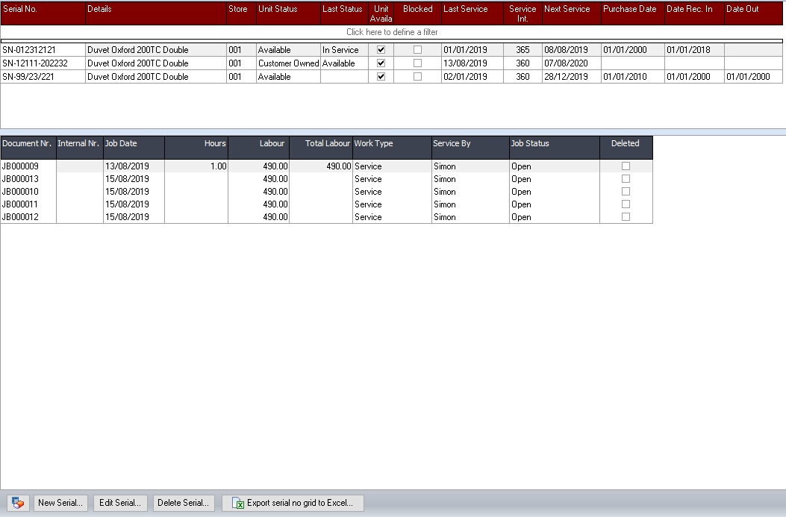Click the grid layout icon button at bottom left
The height and width of the screenshot is (517, 786).
(18, 503)
